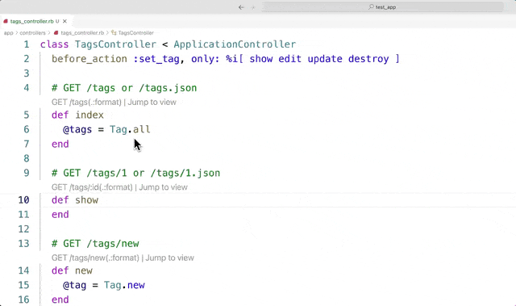Open the TagsController class breadcrumb

136,33
